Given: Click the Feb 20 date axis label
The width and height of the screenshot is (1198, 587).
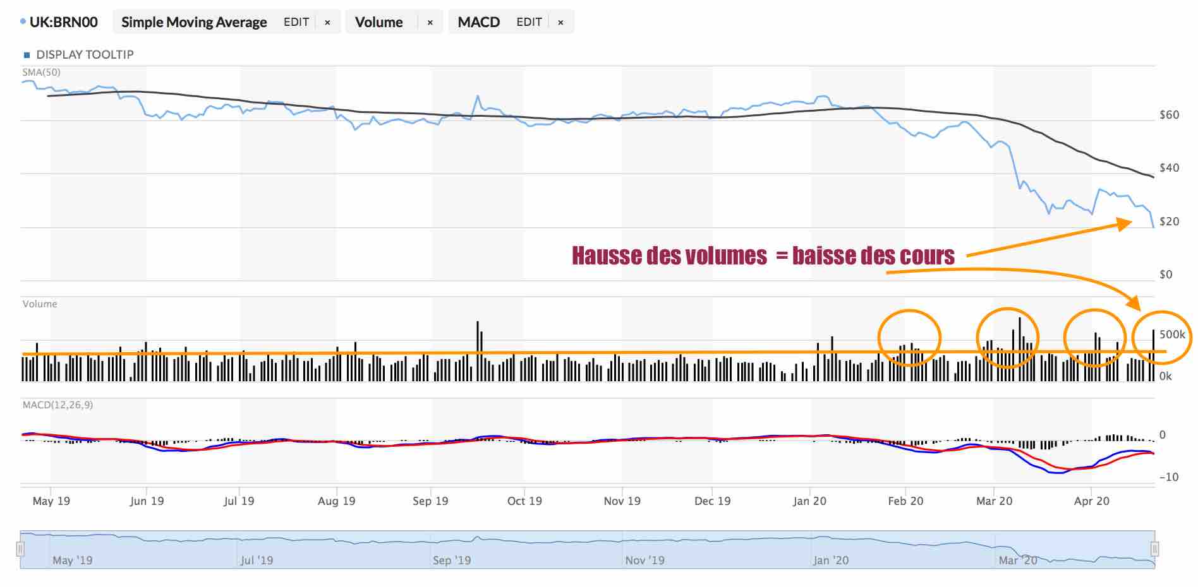Looking at the screenshot, I should point(905,501).
